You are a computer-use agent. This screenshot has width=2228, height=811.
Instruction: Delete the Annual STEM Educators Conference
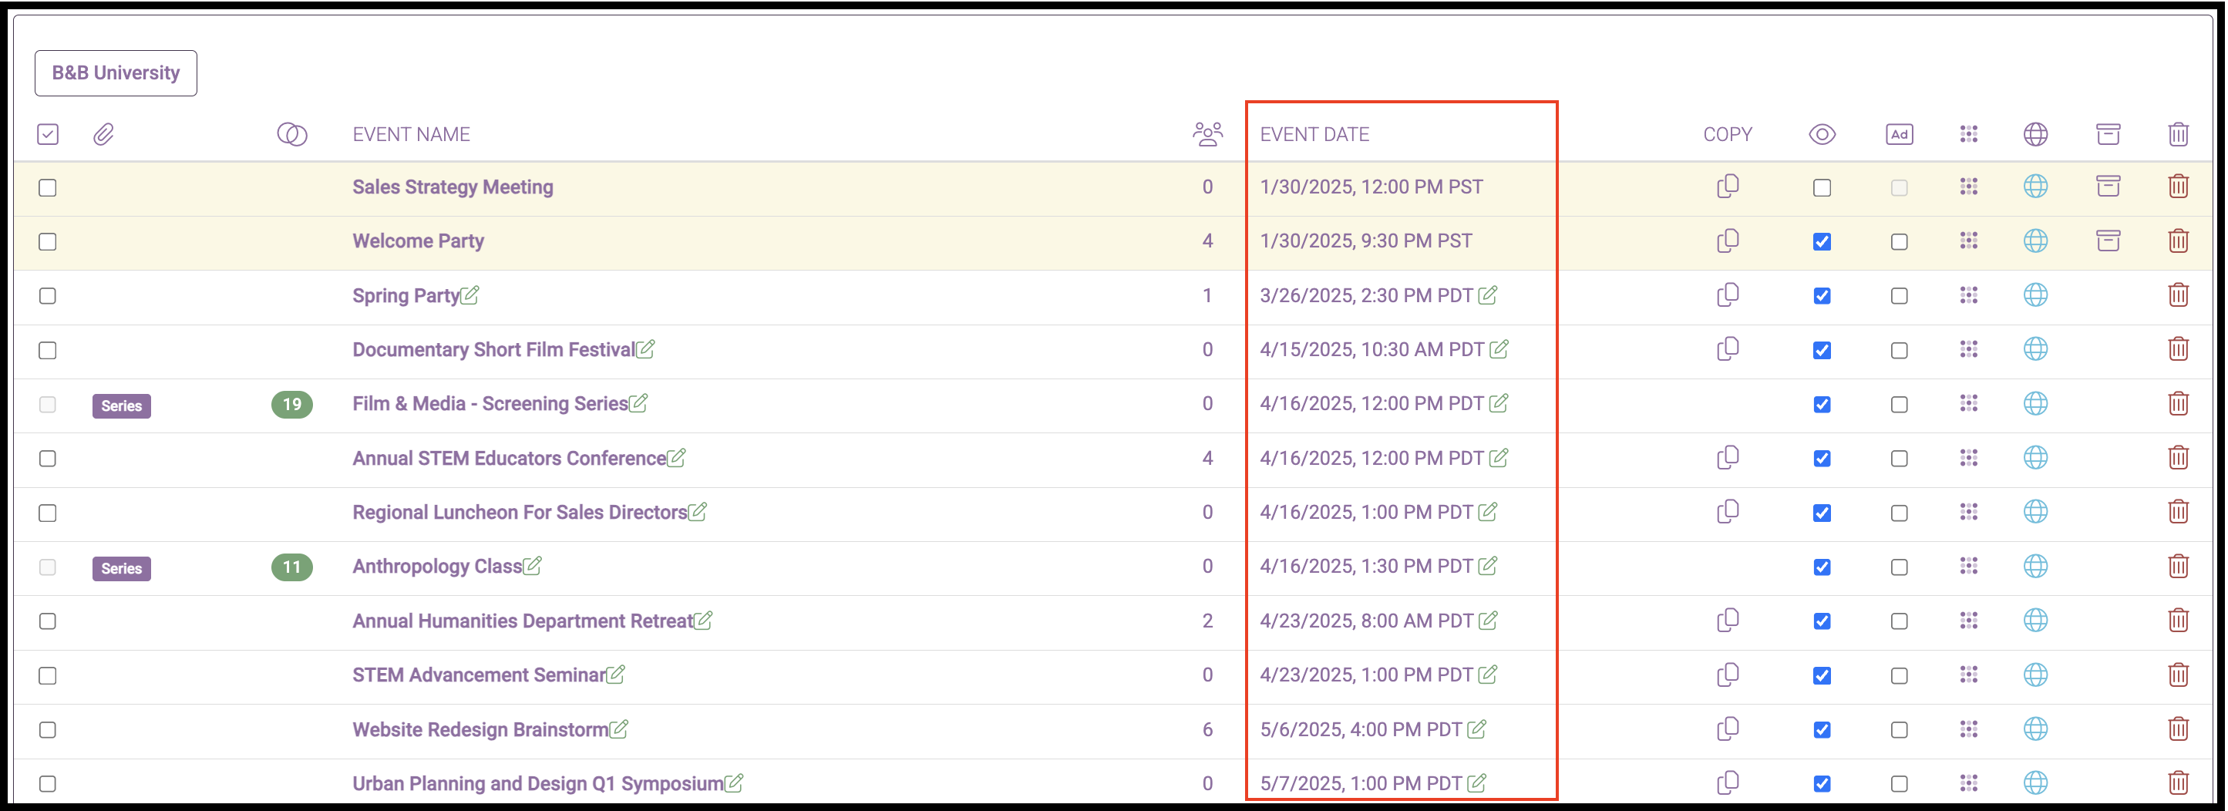pos(2179,457)
